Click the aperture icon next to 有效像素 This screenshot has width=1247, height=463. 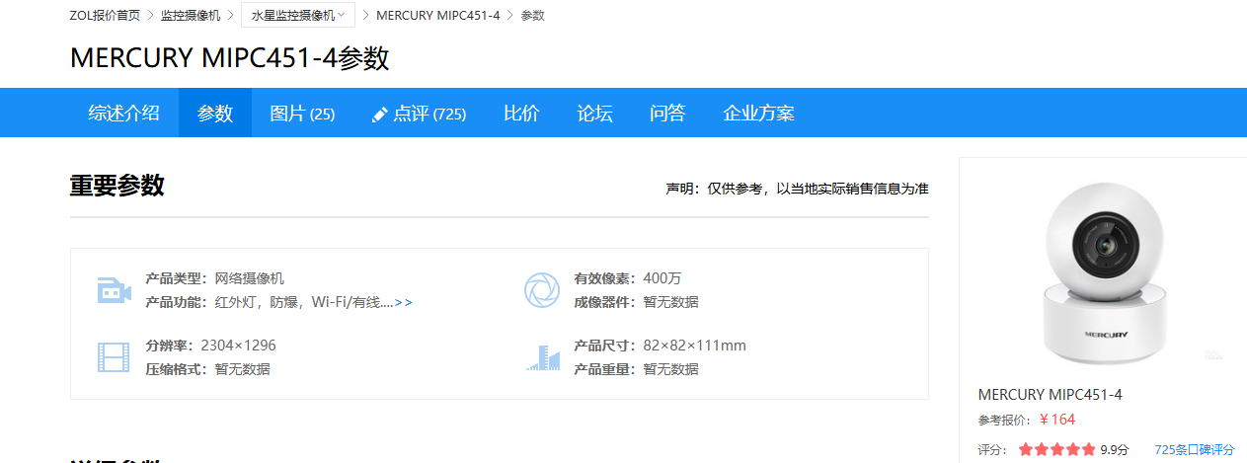pyautogui.click(x=541, y=290)
